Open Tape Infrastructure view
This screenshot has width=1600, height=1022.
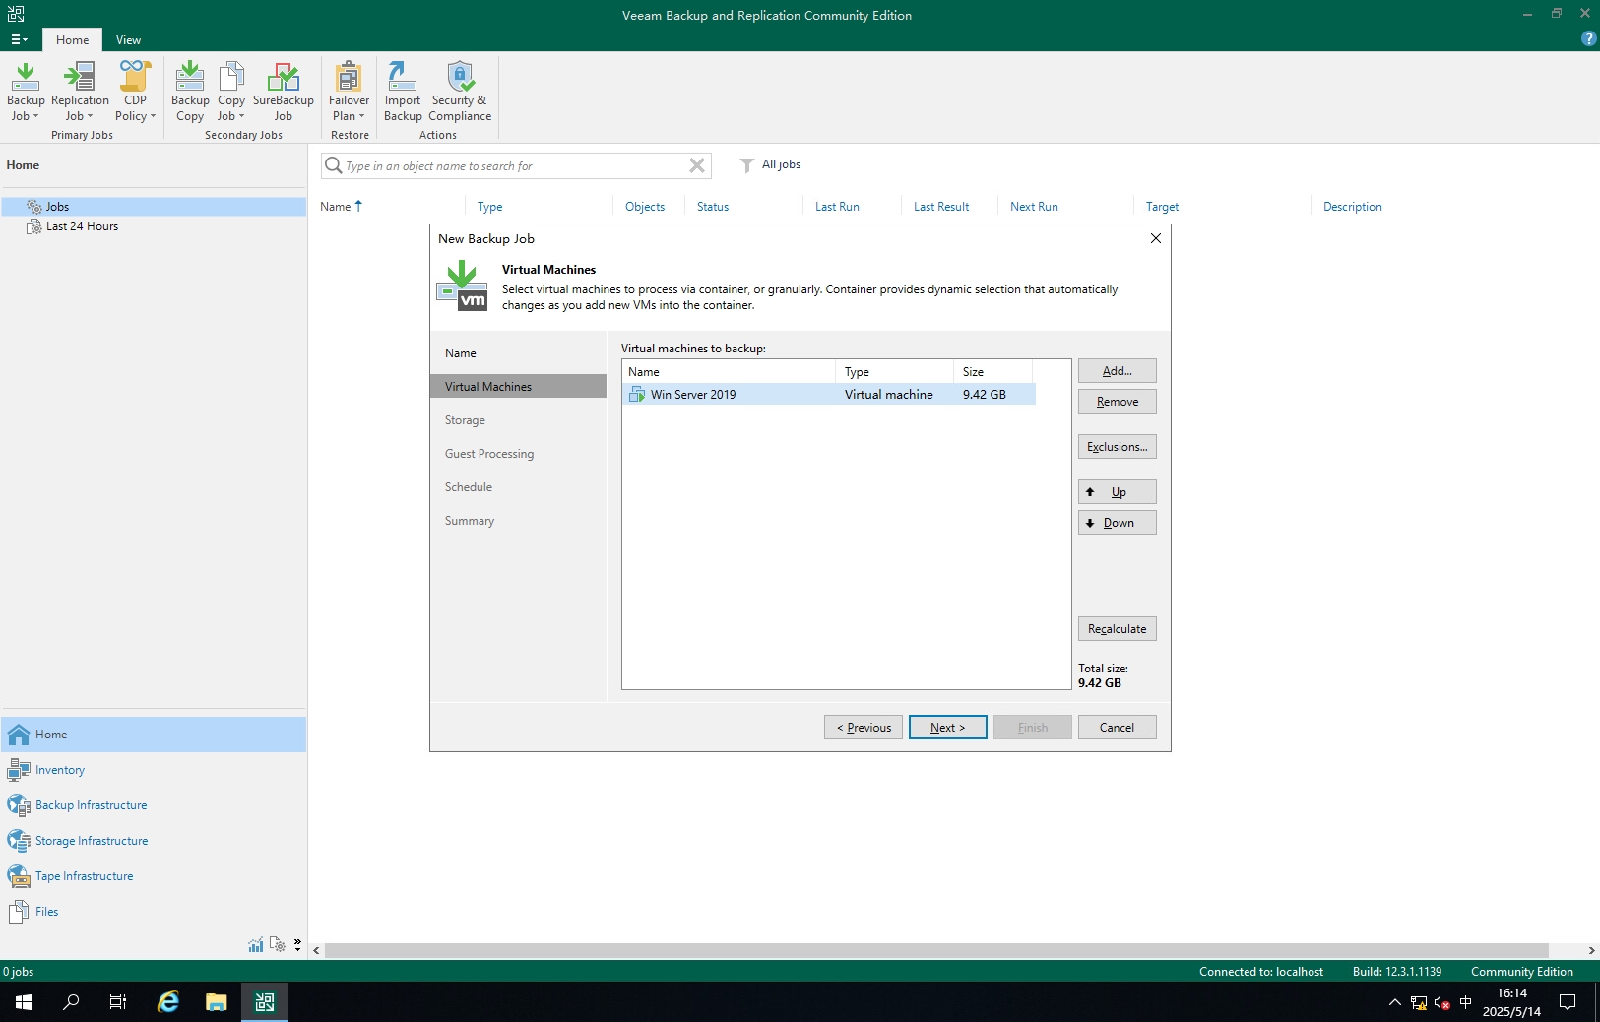(84, 876)
